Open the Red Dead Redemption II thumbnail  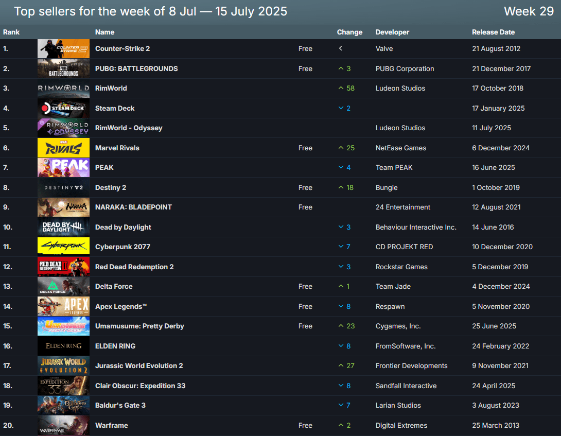click(x=63, y=267)
